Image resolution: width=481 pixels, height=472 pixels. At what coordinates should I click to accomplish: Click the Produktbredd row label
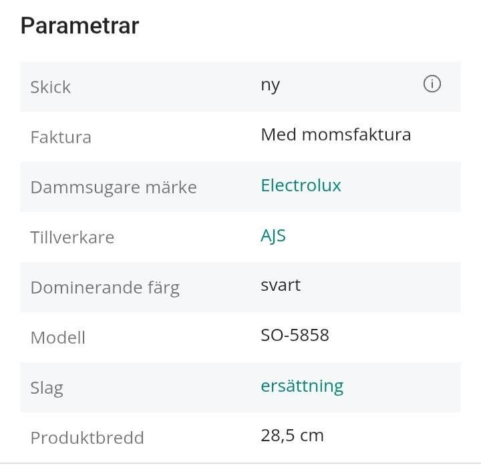[87, 438]
